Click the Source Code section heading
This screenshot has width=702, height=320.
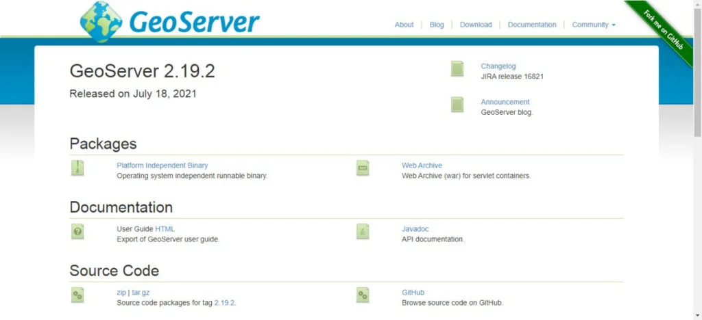click(114, 271)
